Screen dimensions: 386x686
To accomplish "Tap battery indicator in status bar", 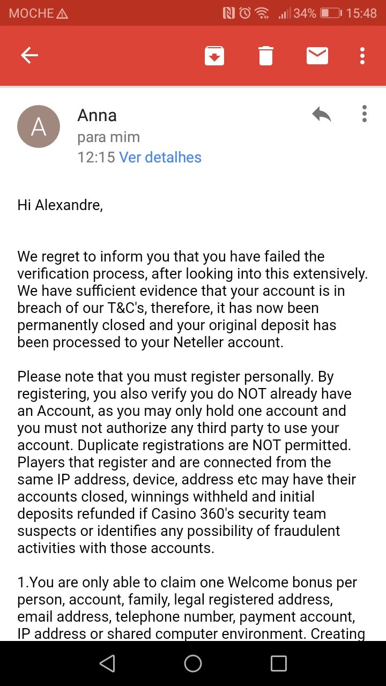I will click(330, 13).
